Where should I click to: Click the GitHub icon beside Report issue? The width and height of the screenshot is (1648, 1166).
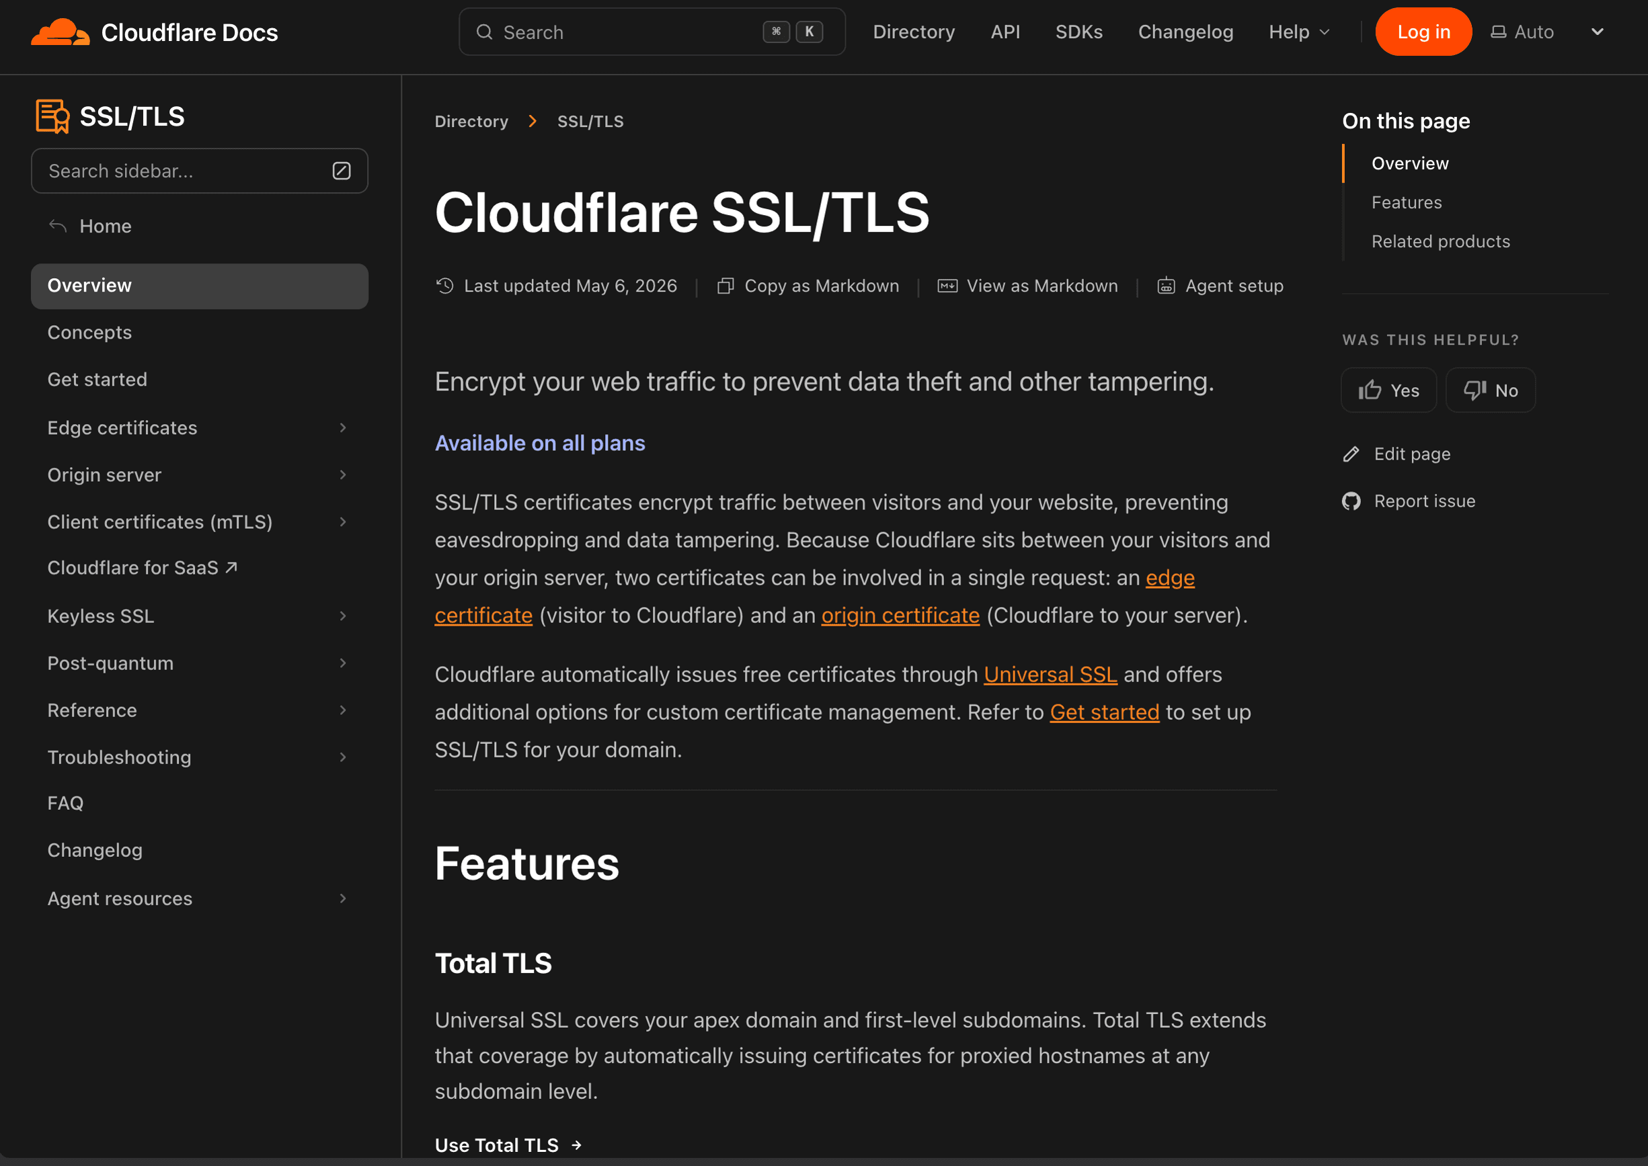(1351, 501)
